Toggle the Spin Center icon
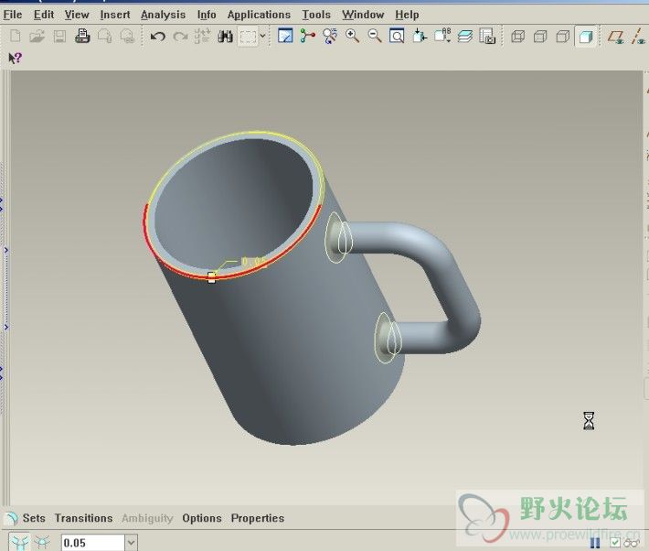The width and height of the screenshot is (649, 551). click(x=307, y=36)
